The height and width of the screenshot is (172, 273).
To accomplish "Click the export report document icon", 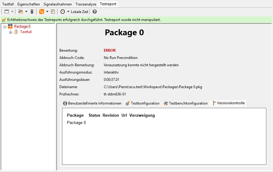I will coord(53,12).
